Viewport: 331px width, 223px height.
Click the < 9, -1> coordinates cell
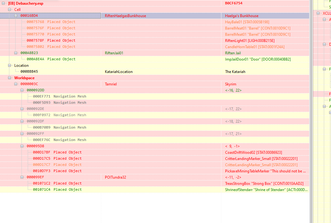click(265, 146)
